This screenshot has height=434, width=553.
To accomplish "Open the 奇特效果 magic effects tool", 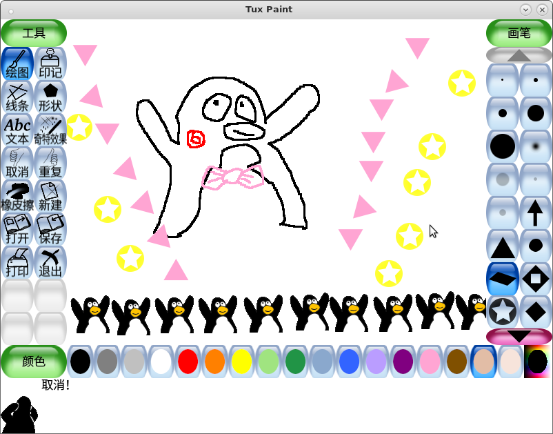I will coord(50,130).
